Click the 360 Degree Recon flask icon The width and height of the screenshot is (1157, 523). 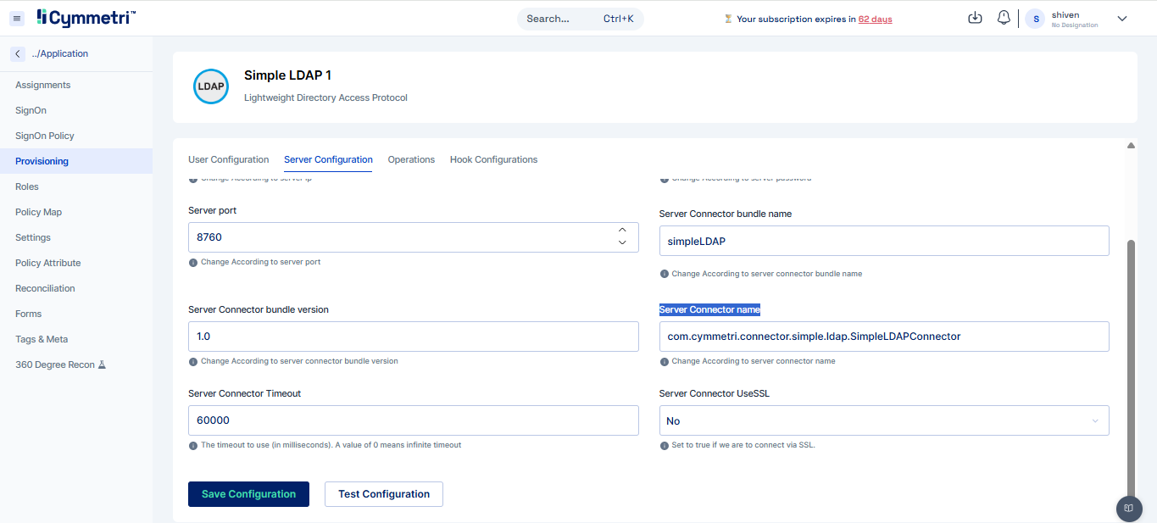click(102, 364)
